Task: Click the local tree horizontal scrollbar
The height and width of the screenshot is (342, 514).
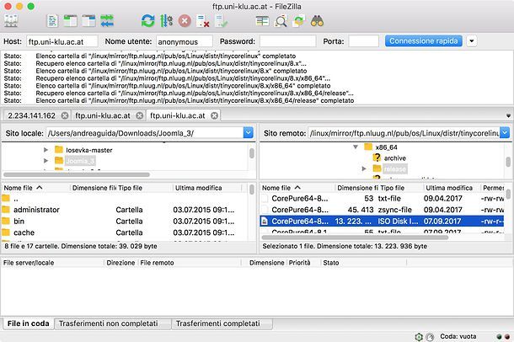Action: [77, 174]
